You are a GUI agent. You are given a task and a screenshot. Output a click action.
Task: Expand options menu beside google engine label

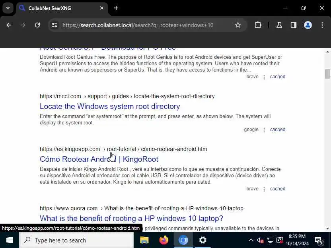[x=264, y=130]
